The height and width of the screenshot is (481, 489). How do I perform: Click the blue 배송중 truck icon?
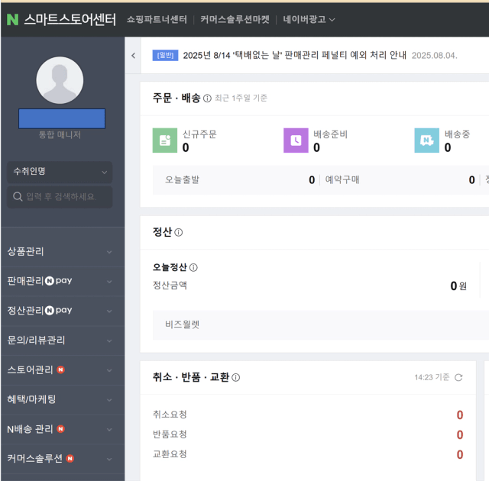click(426, 140)
